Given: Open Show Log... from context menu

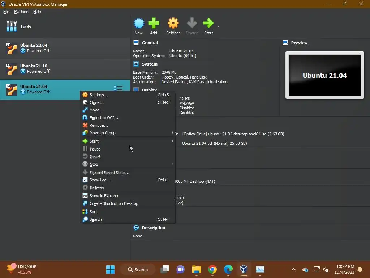Looking at the screenshot, I should [x=128, y=180].
